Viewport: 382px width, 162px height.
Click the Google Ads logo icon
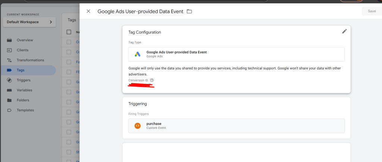pyautogui.click(x=137, y=54)
